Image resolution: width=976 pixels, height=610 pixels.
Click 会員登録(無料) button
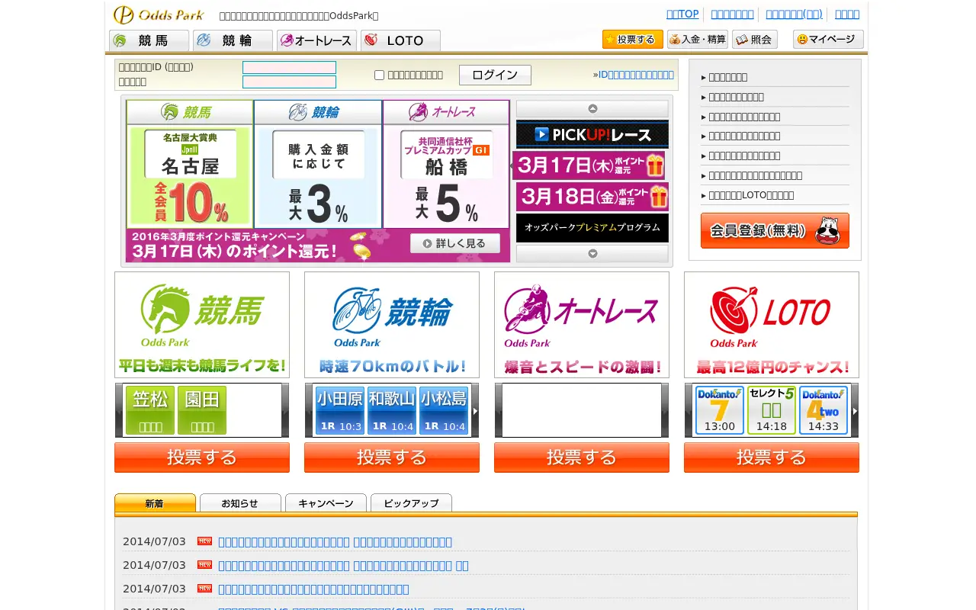pos(775,230)
